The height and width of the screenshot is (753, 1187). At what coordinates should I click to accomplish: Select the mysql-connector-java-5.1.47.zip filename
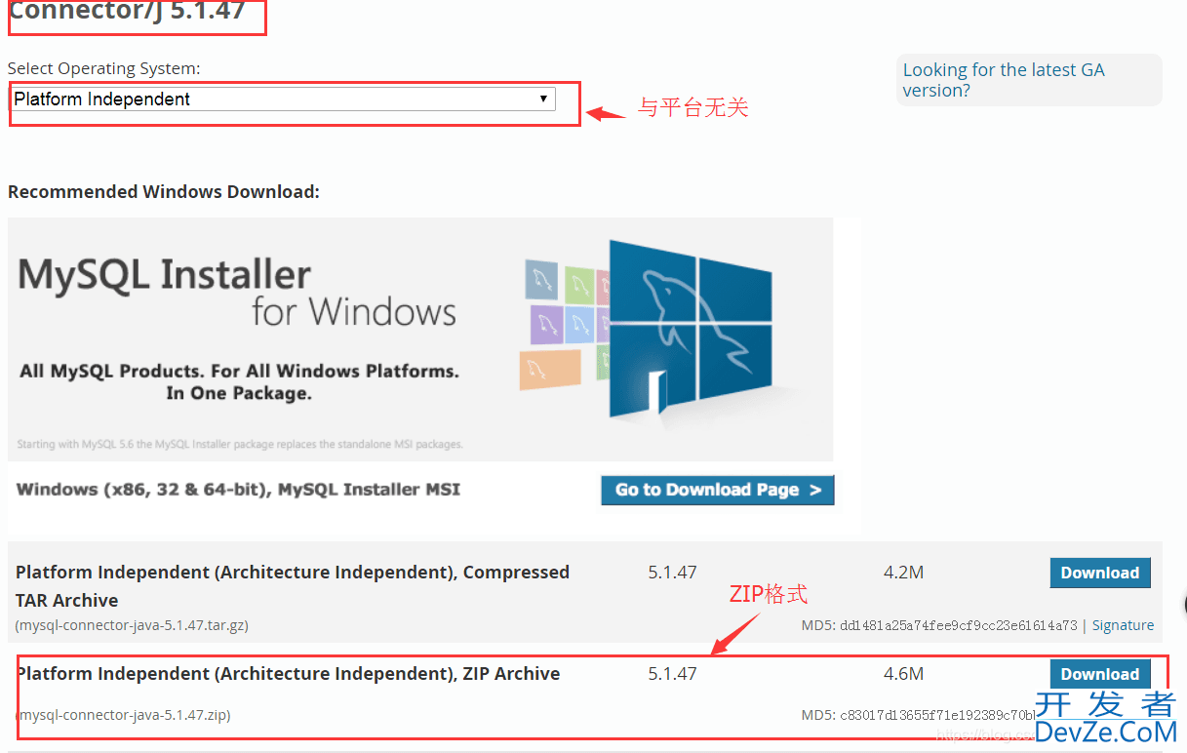click(123, 715)
